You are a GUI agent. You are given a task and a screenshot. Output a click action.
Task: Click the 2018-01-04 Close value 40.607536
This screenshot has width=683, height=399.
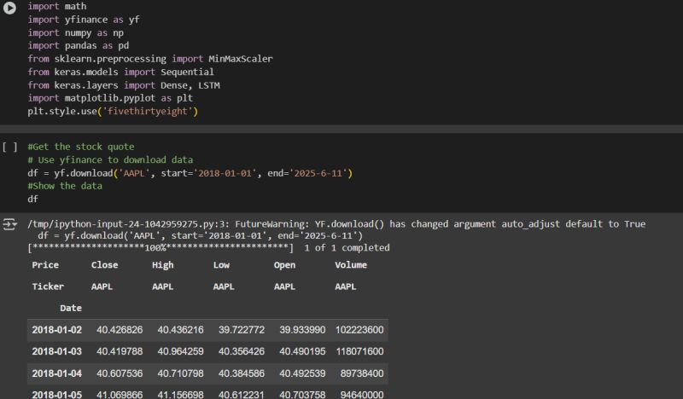(120, 373)
